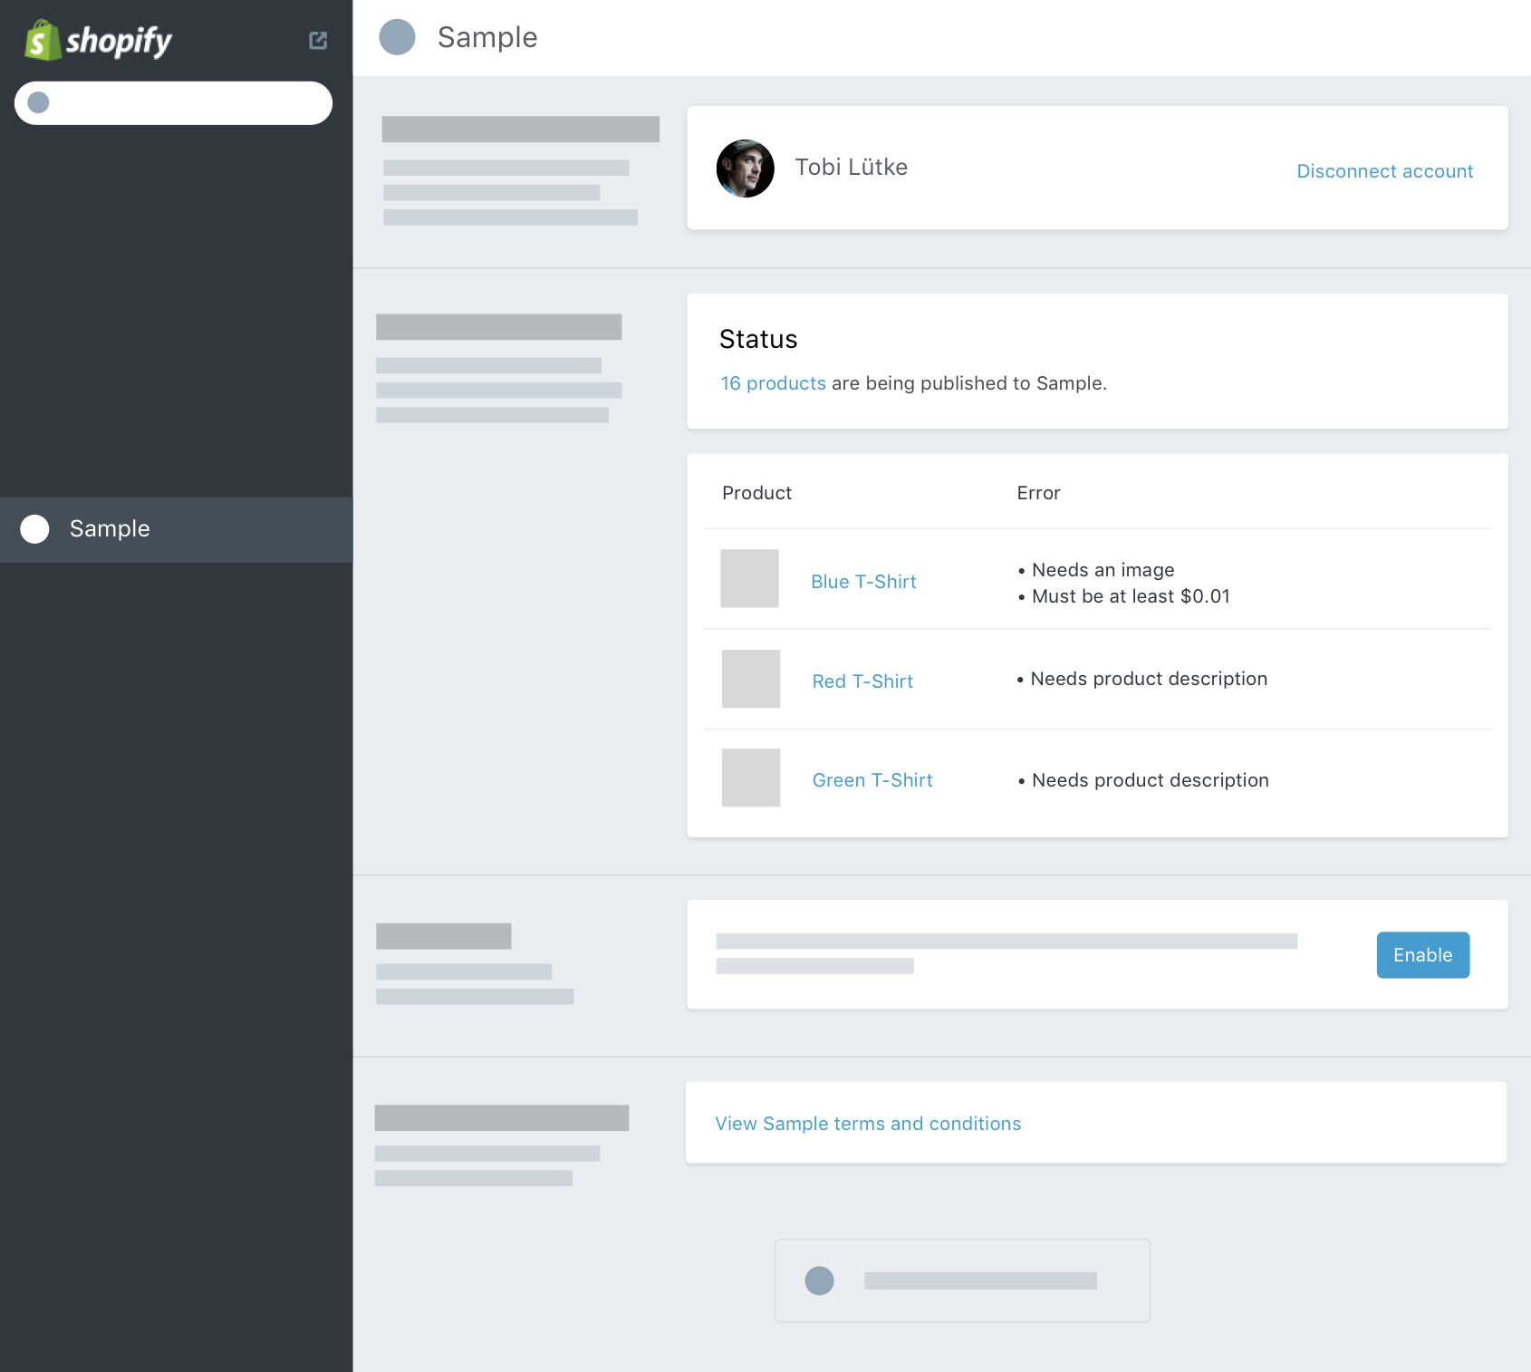Click the Sample page title
1531x1372 pixels.
[x=487, y=37]
